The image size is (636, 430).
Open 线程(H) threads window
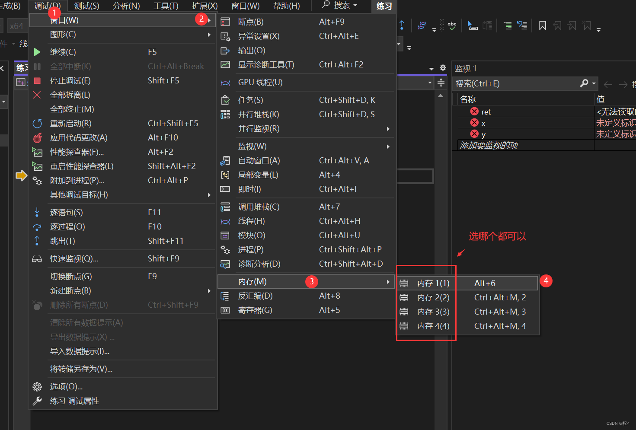click(x=307, y=221)
